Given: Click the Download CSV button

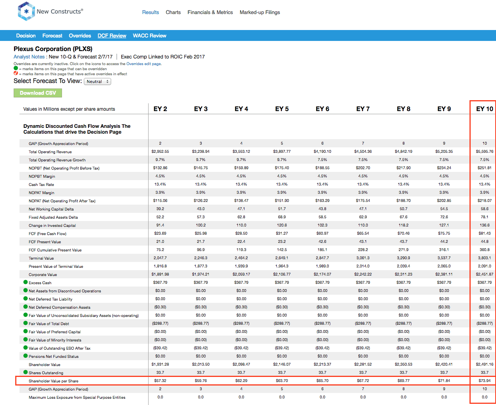Looking at the screenshot, I should [x=38, y=93].
